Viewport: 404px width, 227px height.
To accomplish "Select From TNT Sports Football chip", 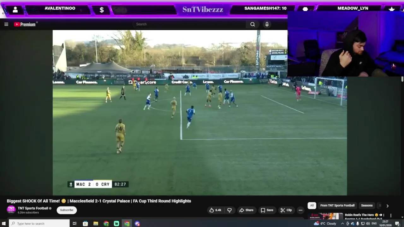I will click(x=337, y=205).
